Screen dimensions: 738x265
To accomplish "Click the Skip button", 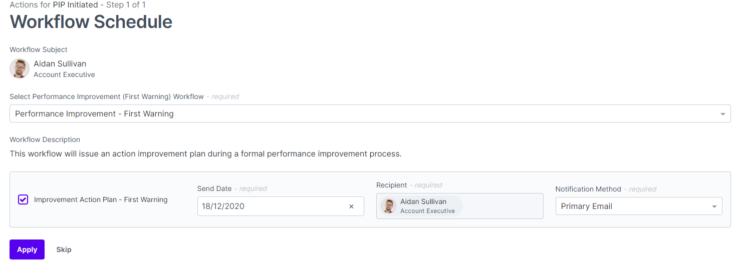I will [64, 249].
